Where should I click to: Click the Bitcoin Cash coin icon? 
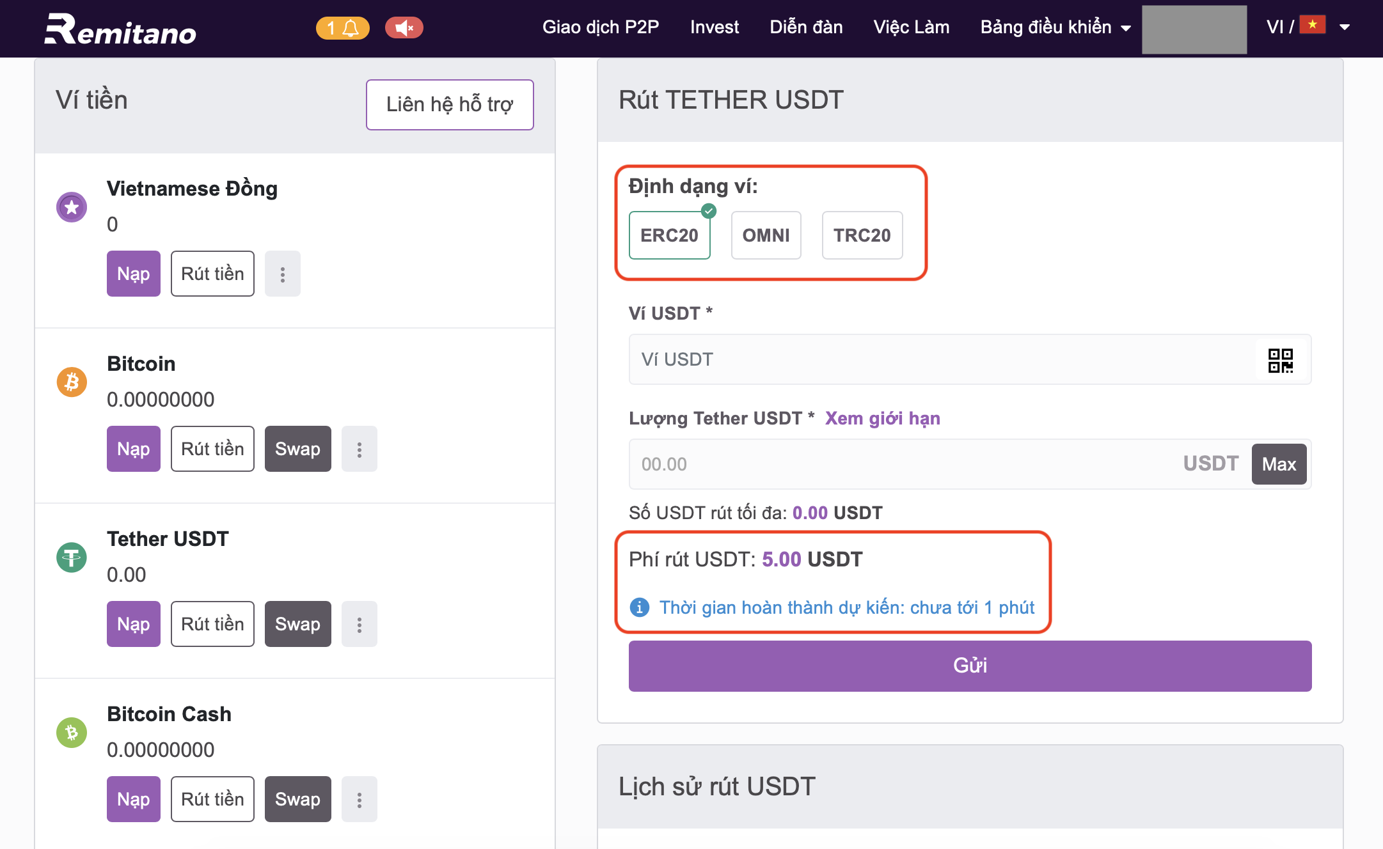click(x=72, y=733)
